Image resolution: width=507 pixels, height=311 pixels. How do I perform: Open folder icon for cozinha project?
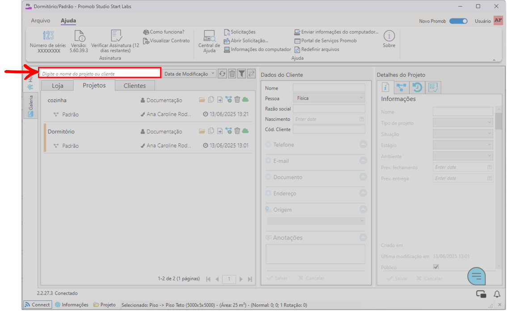tap(202, 100)
